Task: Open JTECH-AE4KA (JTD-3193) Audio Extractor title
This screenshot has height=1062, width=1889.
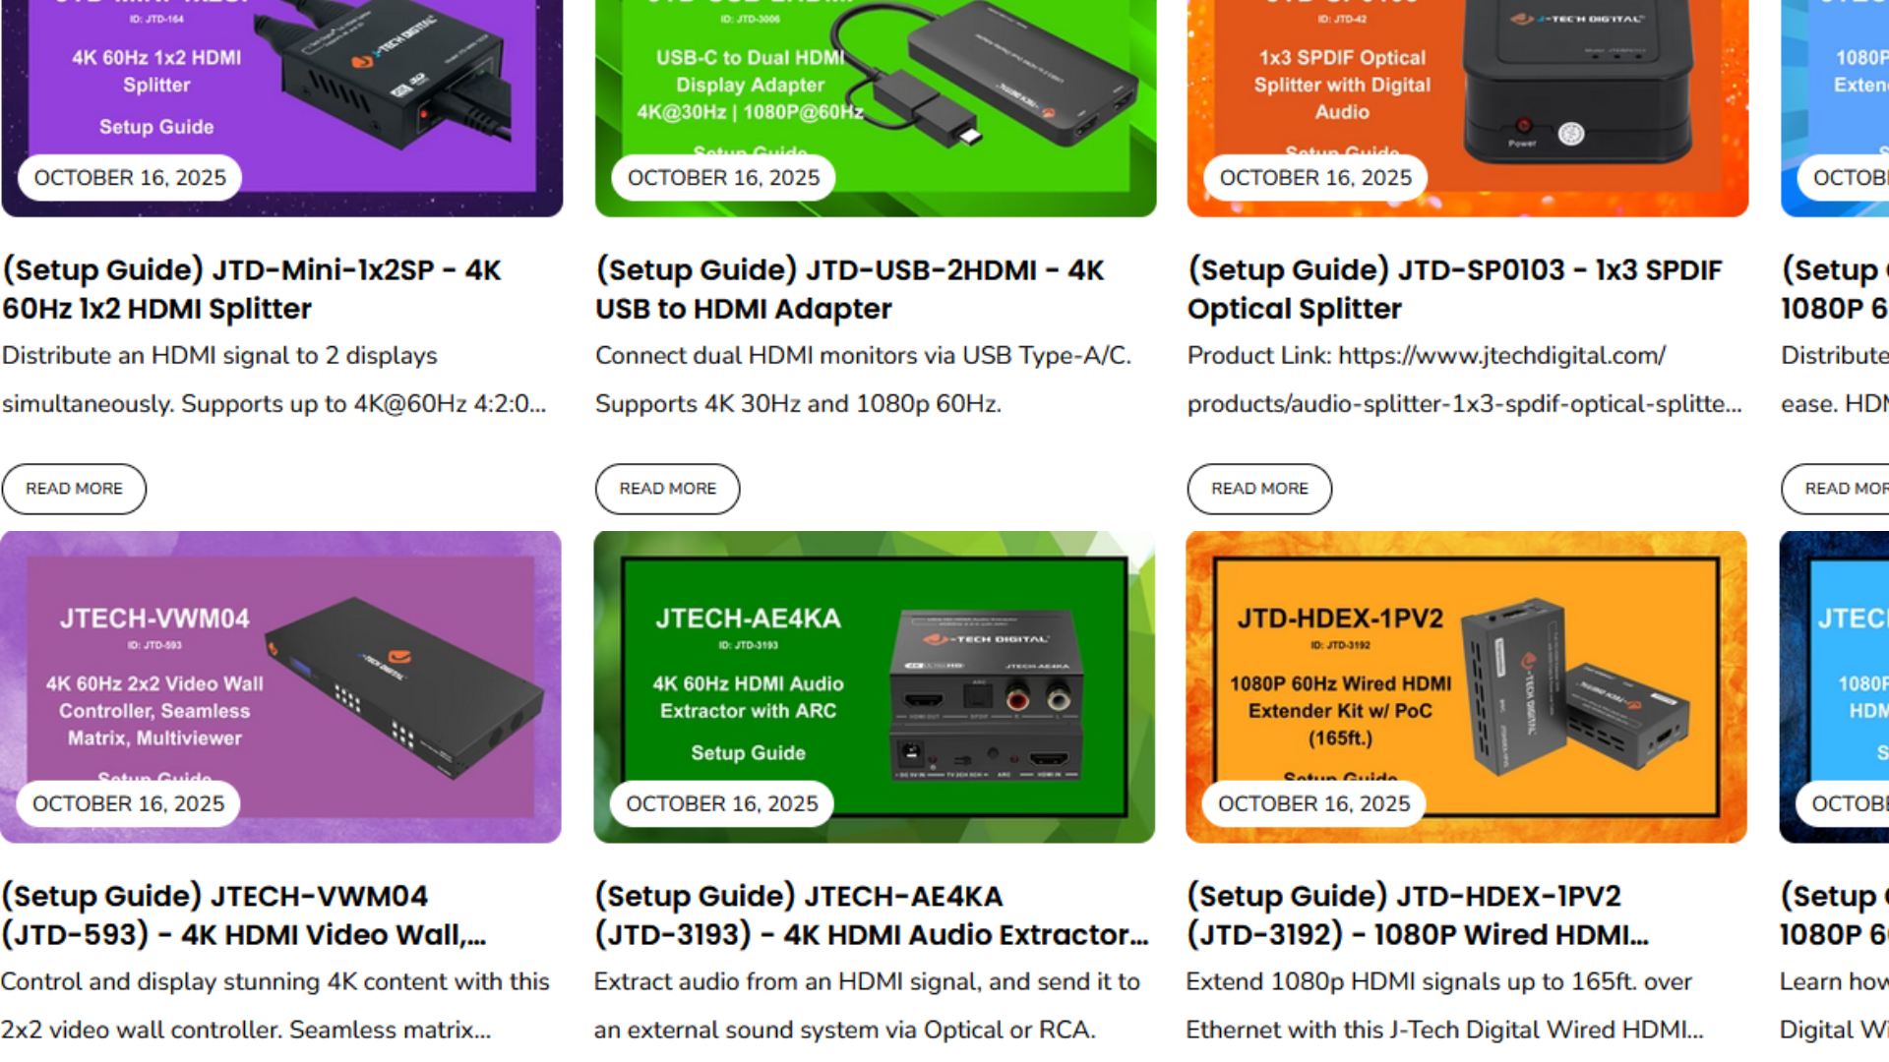Action: pyautogui.click(x=872, y=915)
